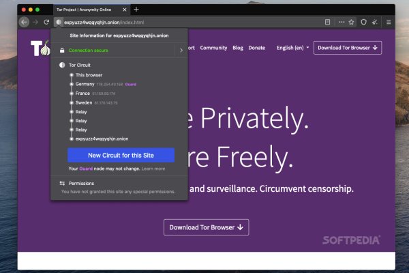The width and height of the screenshot is (409, 273).
Task: Go to the Blog page
Action: tap(238, 48)
